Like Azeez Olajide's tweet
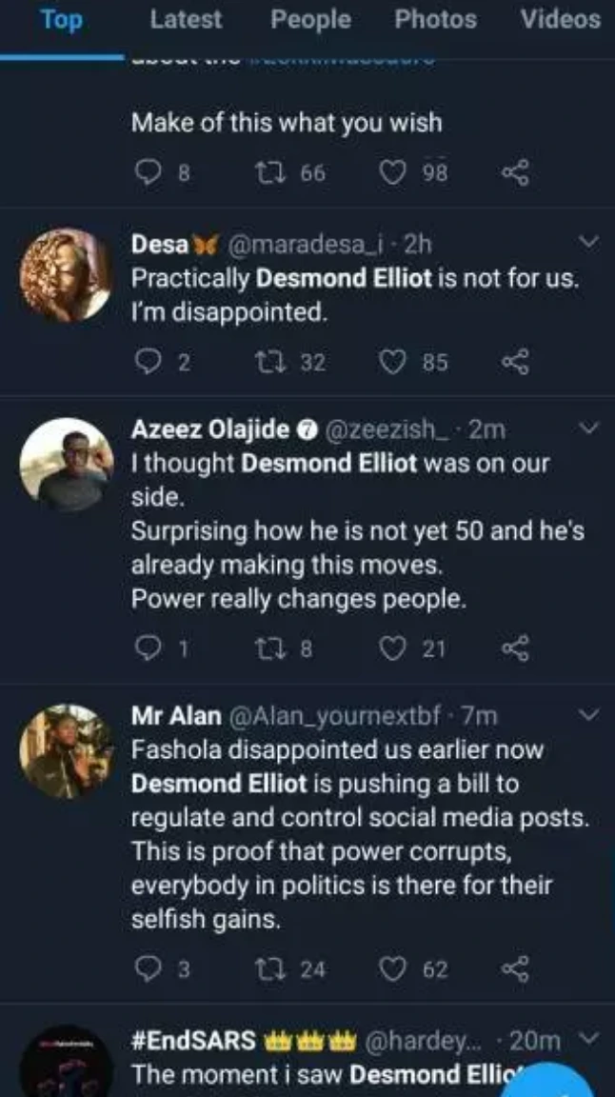 393,648
